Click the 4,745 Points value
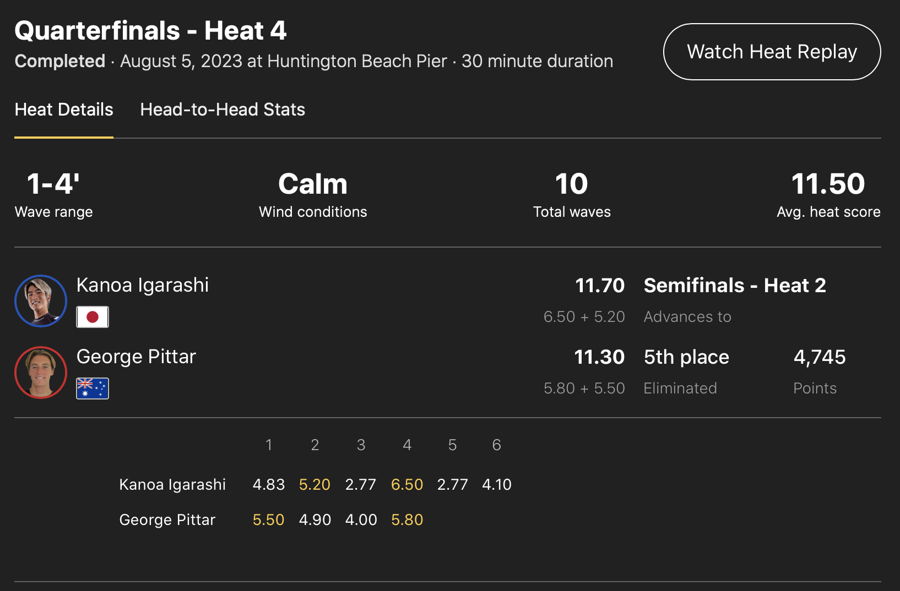 (x=820, y=357)
